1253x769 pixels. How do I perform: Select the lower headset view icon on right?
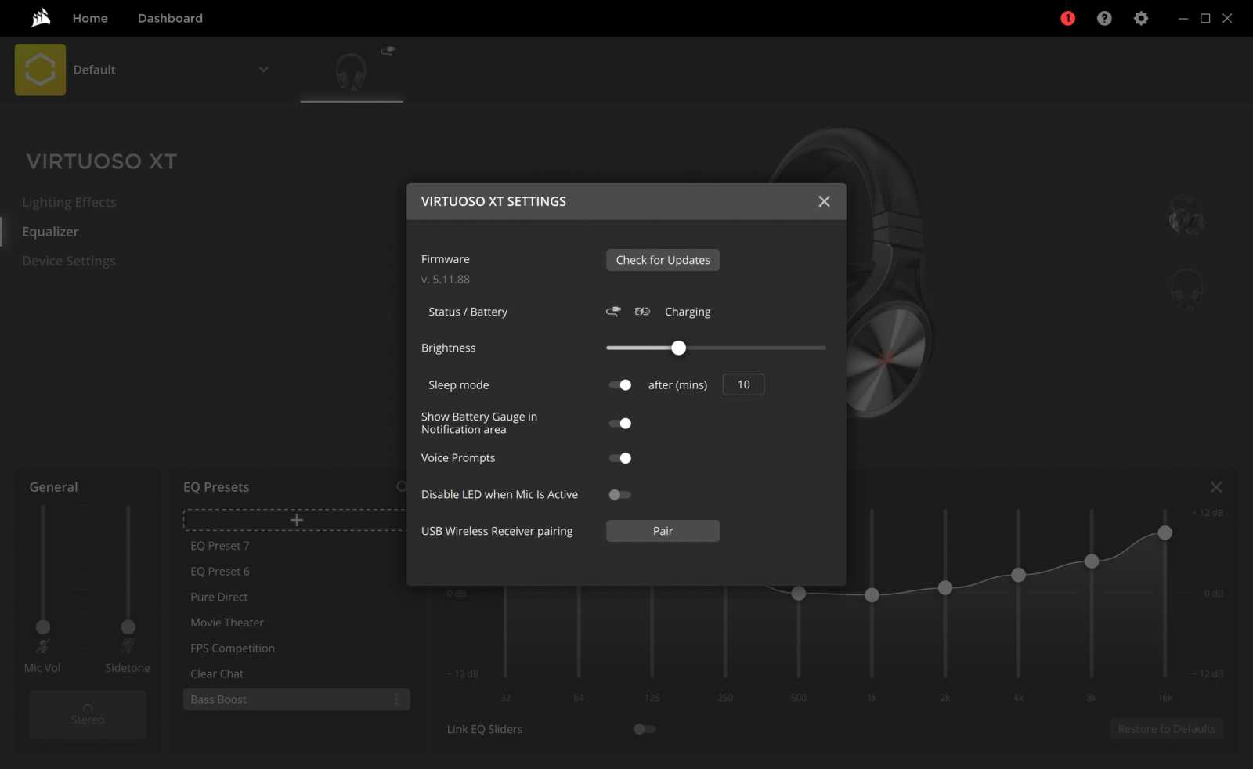1186,289
